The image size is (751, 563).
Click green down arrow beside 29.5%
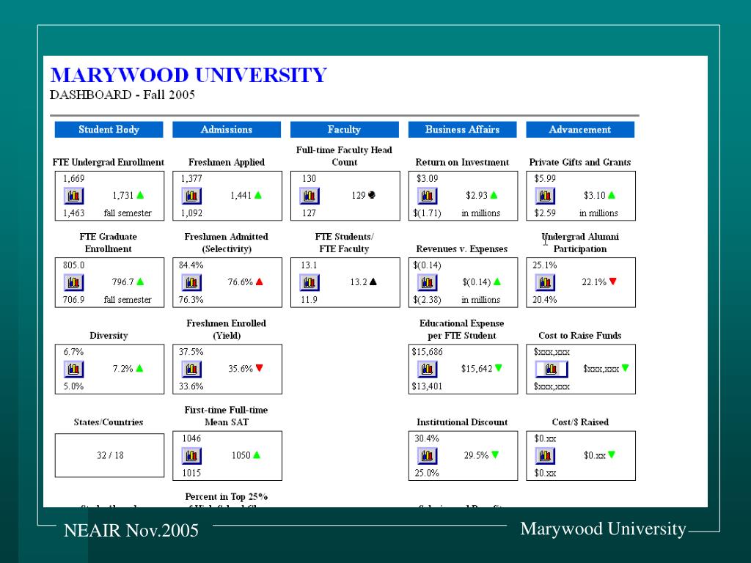pyautogui.click(x=495, y=455)
